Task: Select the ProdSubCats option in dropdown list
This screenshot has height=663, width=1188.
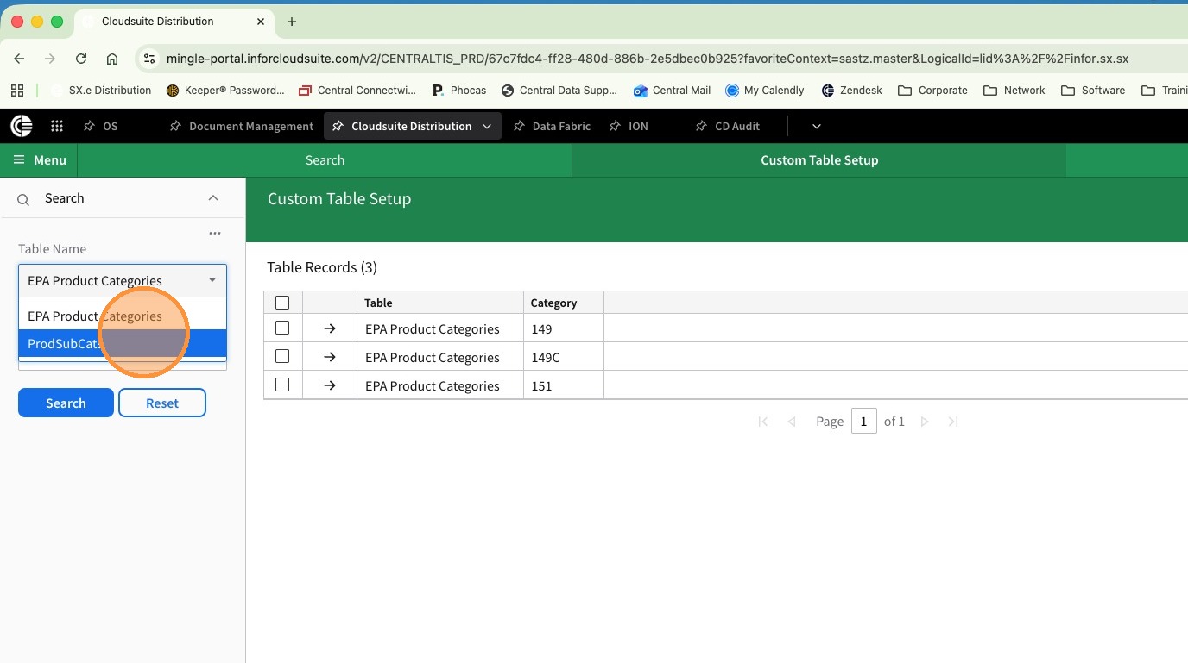Action: [123, 343]
